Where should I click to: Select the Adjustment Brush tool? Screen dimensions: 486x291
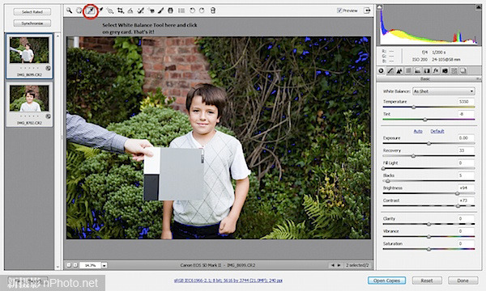click(160, 11)
